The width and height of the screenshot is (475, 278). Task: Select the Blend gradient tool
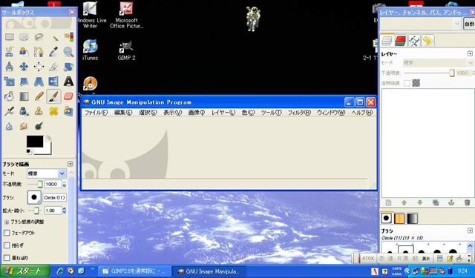pyautogui.click(x=24, y=96)
